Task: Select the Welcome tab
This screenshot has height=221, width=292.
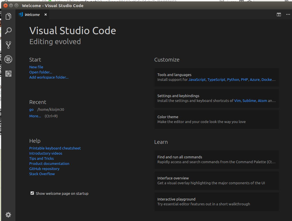Action: click(32, 15)
